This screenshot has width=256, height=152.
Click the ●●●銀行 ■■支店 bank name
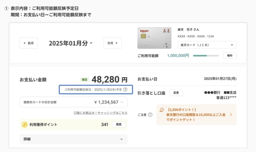(220, 92)
